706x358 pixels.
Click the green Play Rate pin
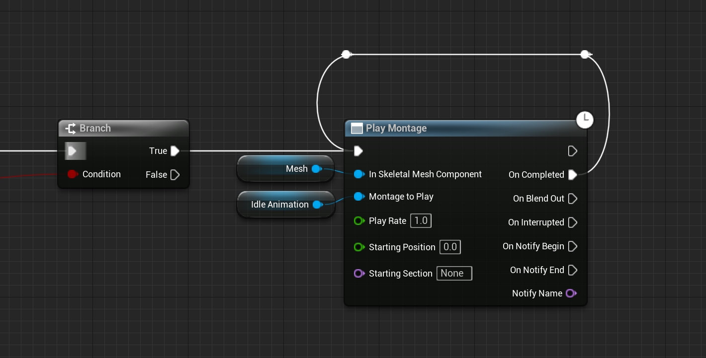click(359, 221)
